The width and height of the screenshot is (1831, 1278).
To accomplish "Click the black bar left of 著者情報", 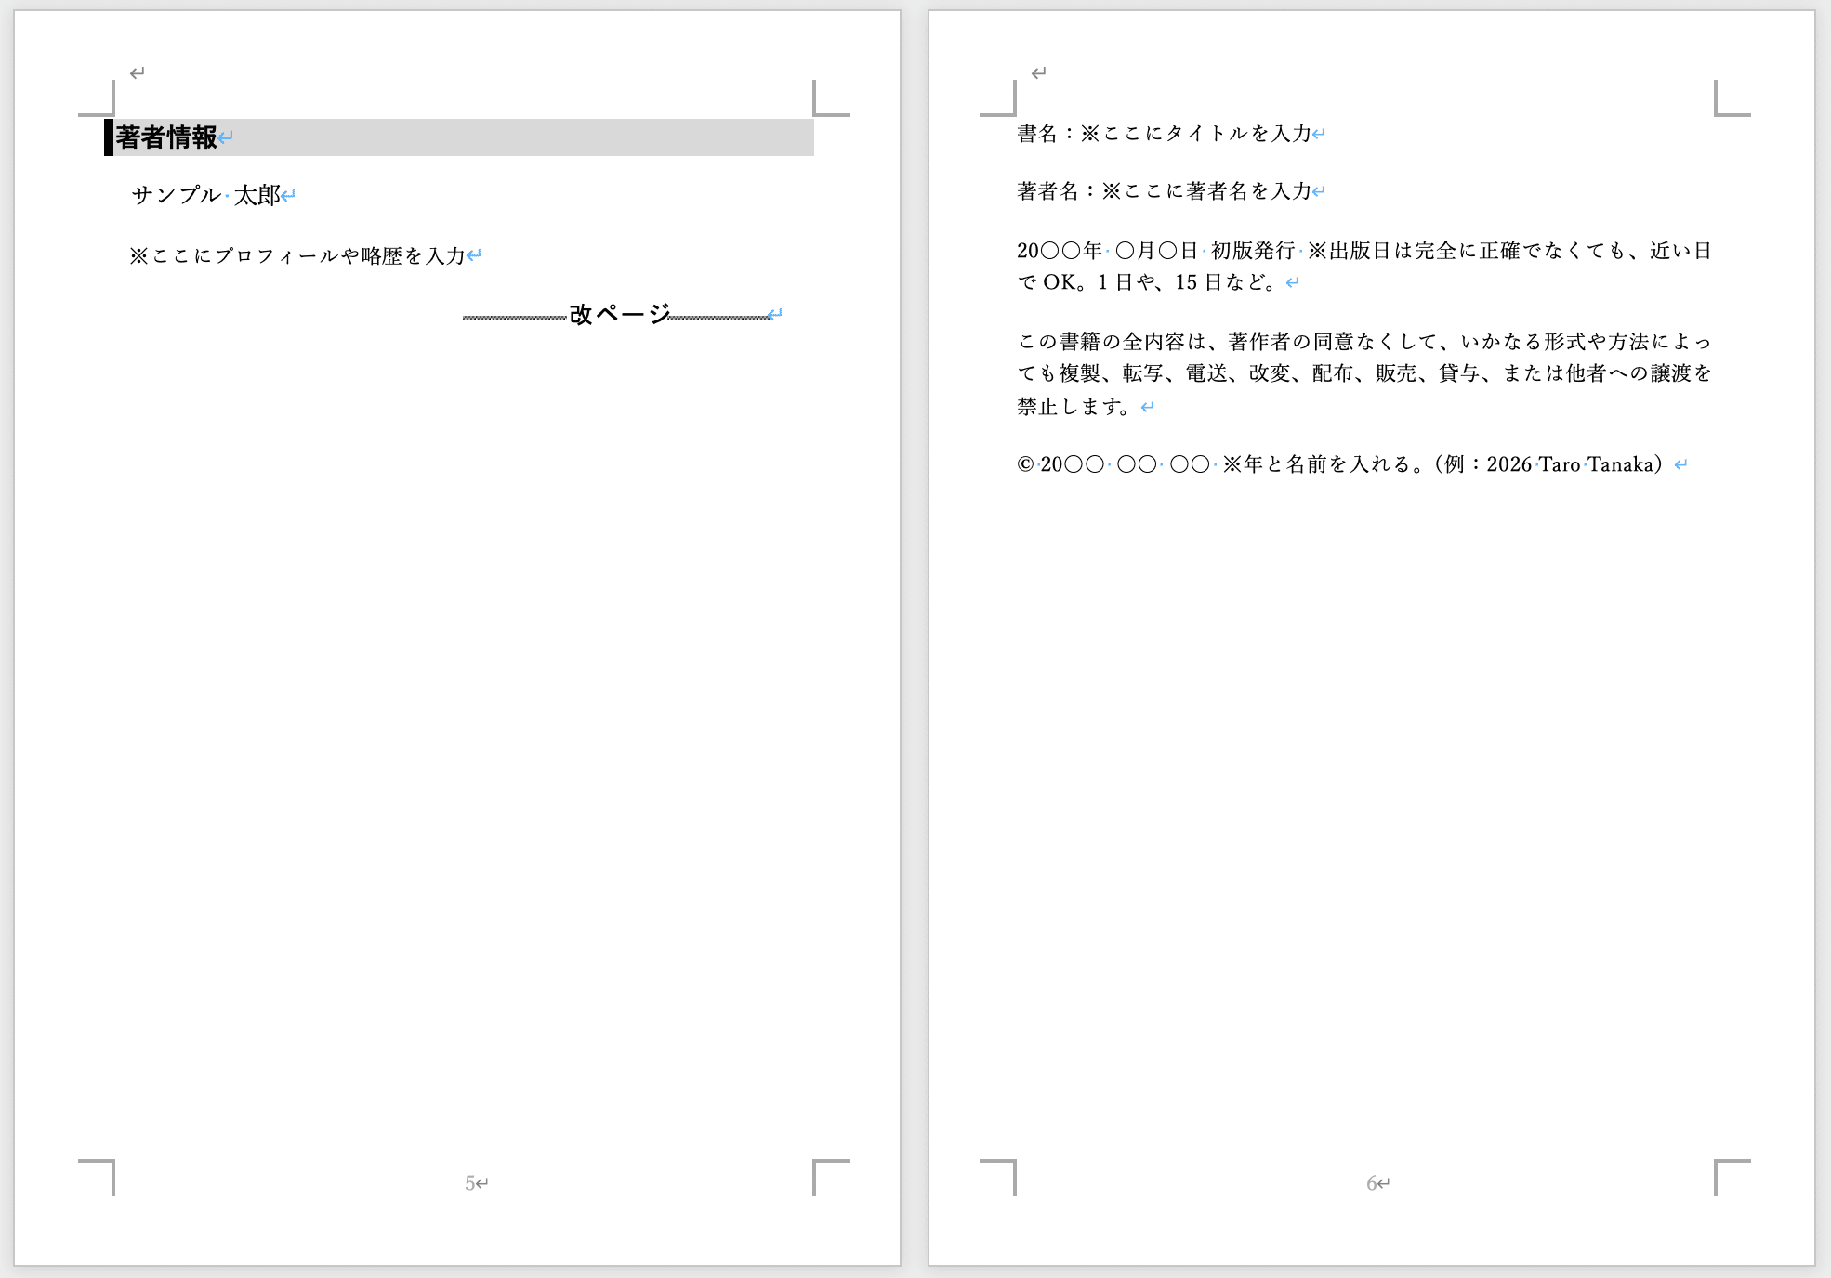I will 109,137.
